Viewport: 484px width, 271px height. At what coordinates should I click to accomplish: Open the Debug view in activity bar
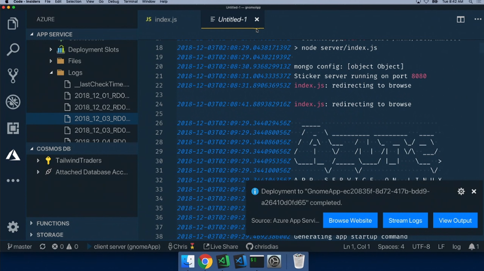[13, 102]
